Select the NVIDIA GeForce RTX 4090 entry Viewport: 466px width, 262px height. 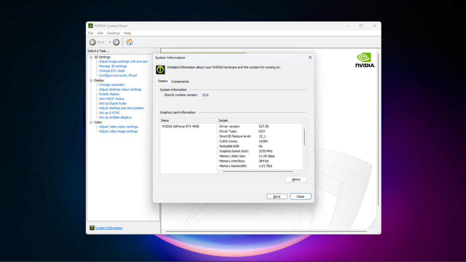tap(181, 126)
